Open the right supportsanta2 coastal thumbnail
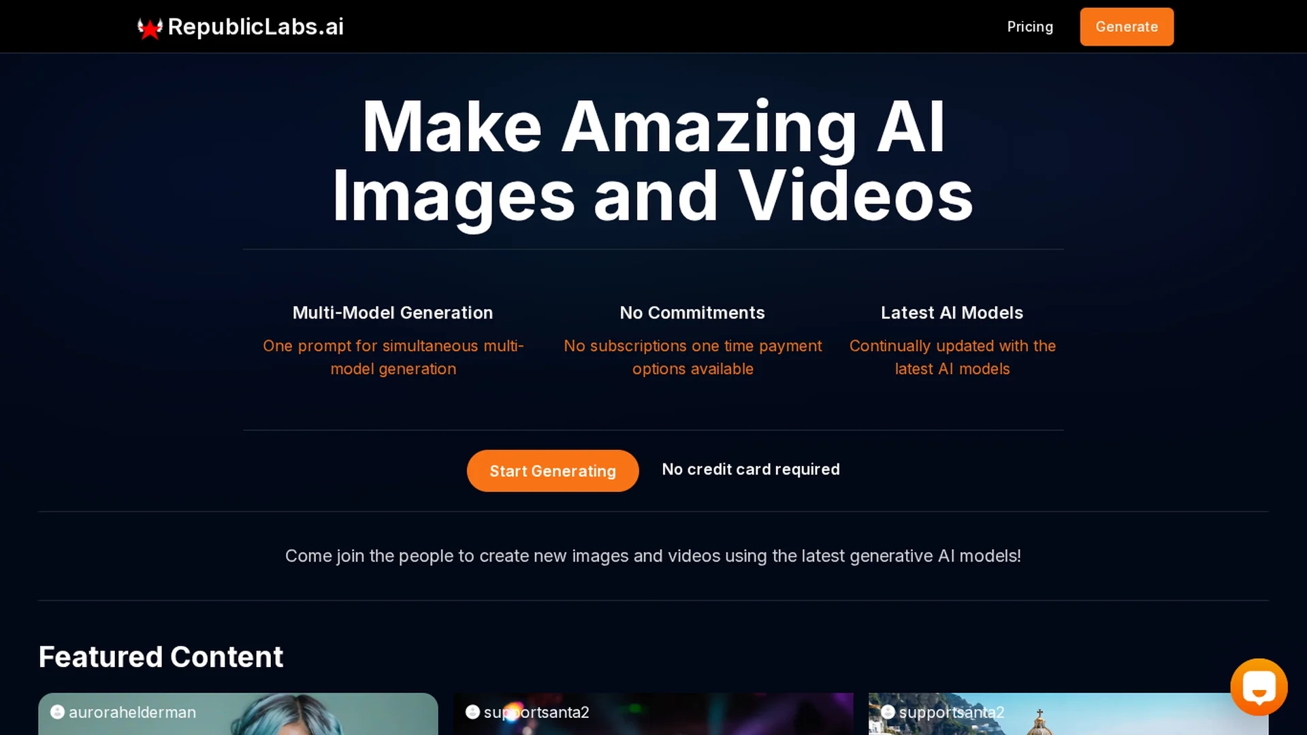This screenshot has height=735, width=1307. (1069, 714)
